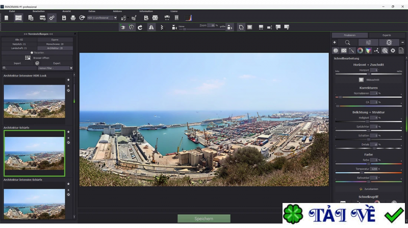Click the Zurücksetzen reset button
The image size is (408, 228).
(369, 189)
